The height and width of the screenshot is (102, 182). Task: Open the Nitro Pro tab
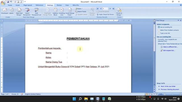pos(76,5)
